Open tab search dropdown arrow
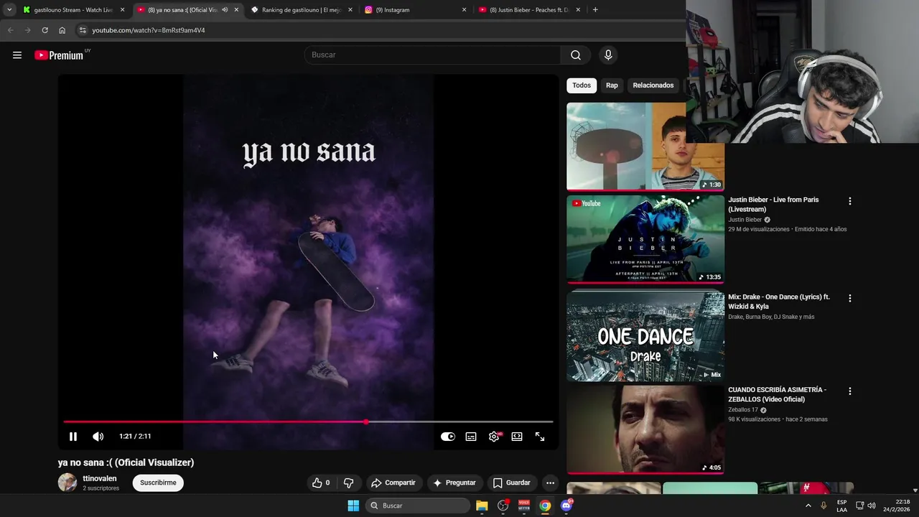This screenshot has height=517, width=919. pyautogui.click(x=9, y=10)
